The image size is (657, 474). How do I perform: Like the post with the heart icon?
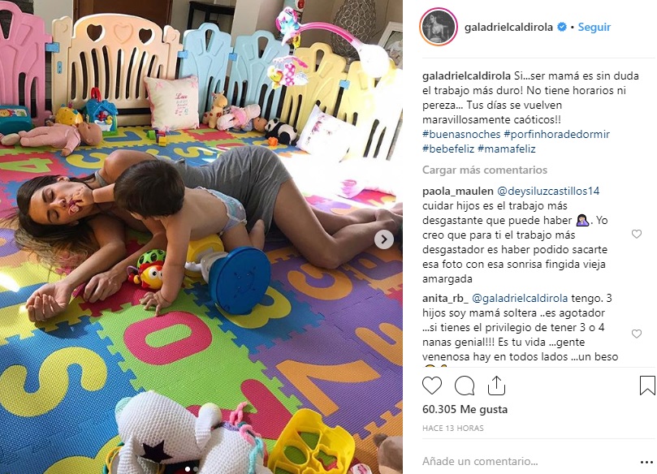[431, 386]
